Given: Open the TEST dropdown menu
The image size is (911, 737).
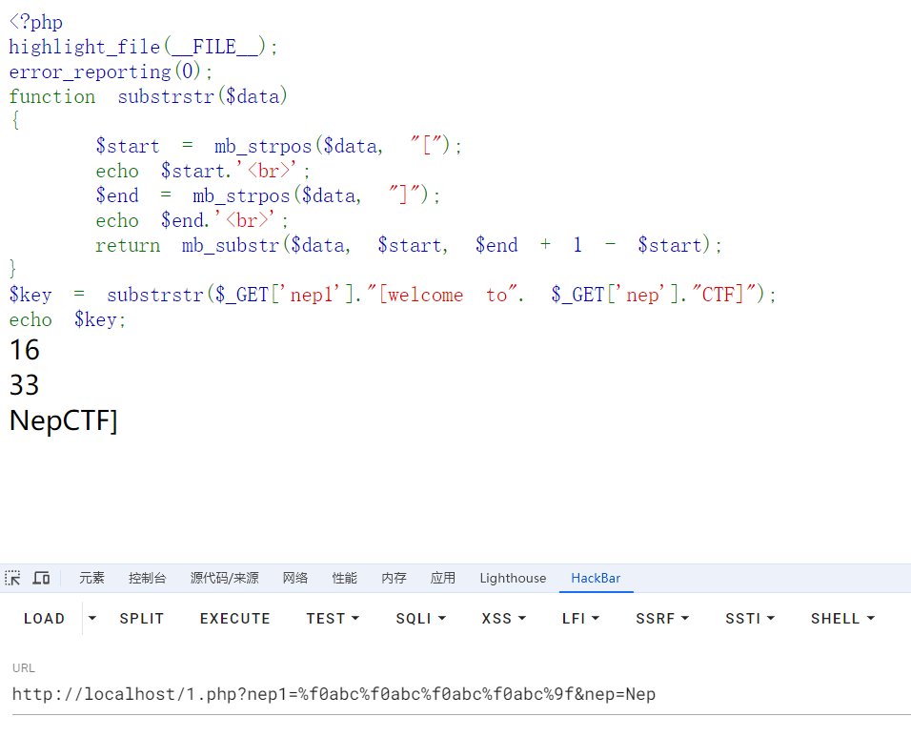Looking at the screenshot, I should coord(333,619).
